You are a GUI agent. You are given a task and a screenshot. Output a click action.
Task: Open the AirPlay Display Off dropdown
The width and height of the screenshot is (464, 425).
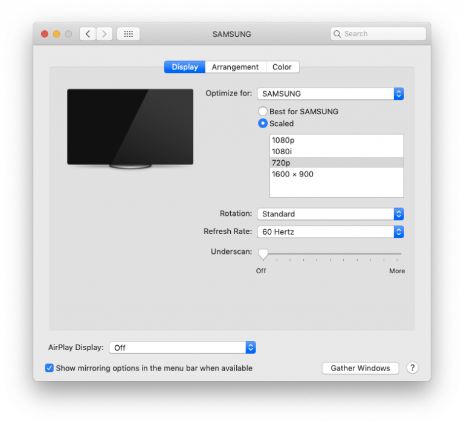pyautogui.click(x=182, y=348)
